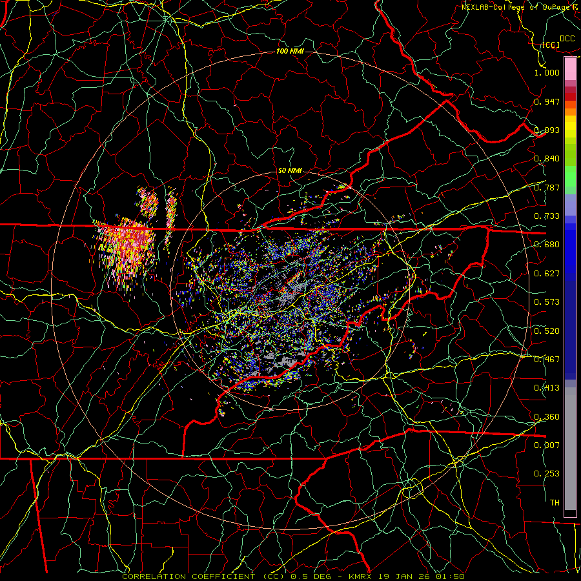Click the "TH" threshold label on scale
This screenshot has height=581, width=581.
click(x=555, y=503)
